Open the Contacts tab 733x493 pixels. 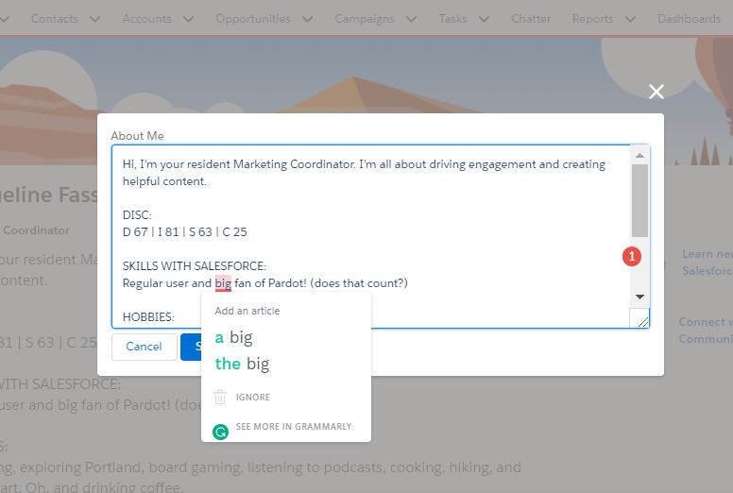[55, 19]
